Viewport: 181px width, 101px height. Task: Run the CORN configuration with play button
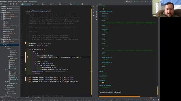click(135, 1)
